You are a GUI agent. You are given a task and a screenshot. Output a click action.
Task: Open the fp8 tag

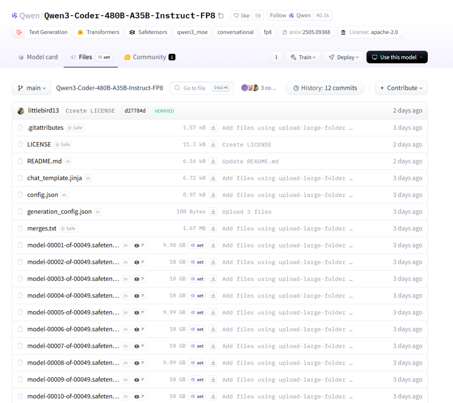(268, 32)
